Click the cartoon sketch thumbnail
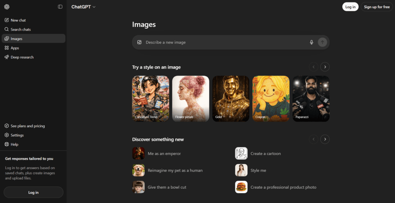This screenshot has width=395, height=203. (241, 153)
